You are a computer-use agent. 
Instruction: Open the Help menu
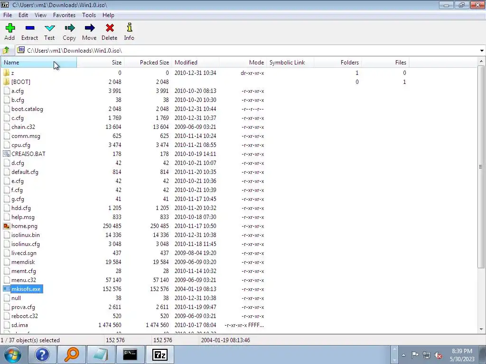pyautogui.click(x=108, y=15)
